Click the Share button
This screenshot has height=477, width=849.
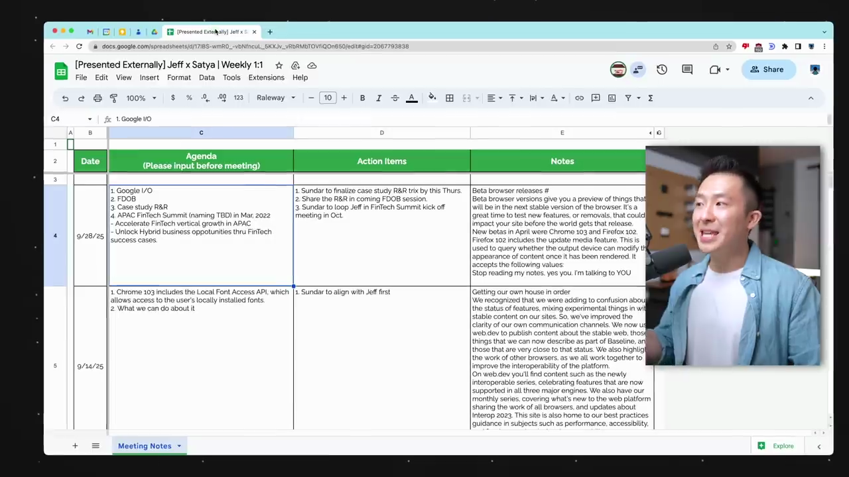pyautogui.click(x=768, y=70)
